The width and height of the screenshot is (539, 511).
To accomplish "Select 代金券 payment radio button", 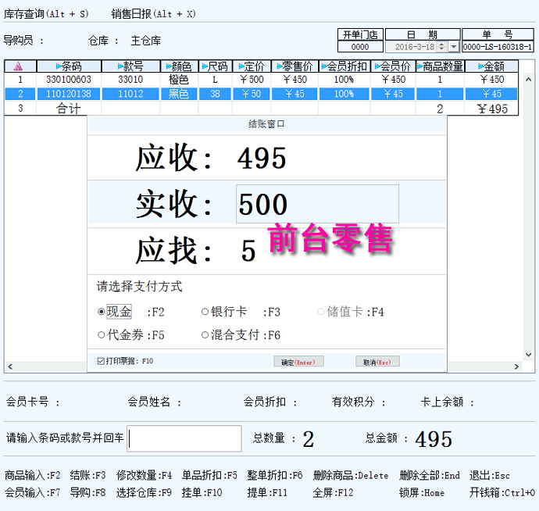I will [101, 334].
